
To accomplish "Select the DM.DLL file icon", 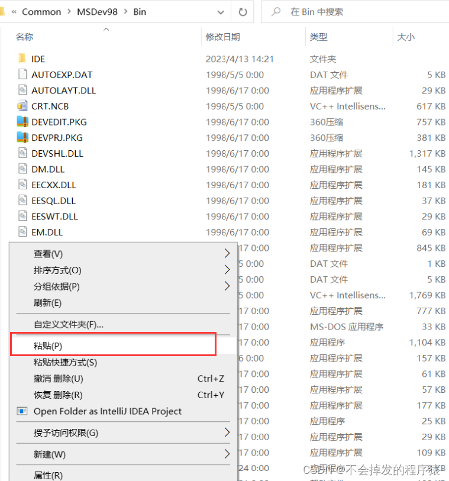I will [x=22, y=169].
